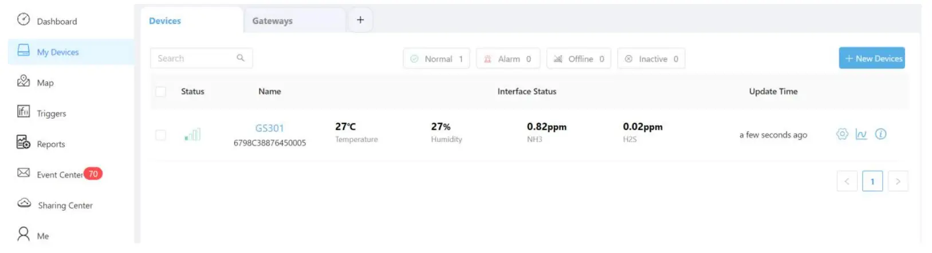Filter devices by Inactive status
Image resolution: width=932 pixels, height=253 pixels.
651,58
